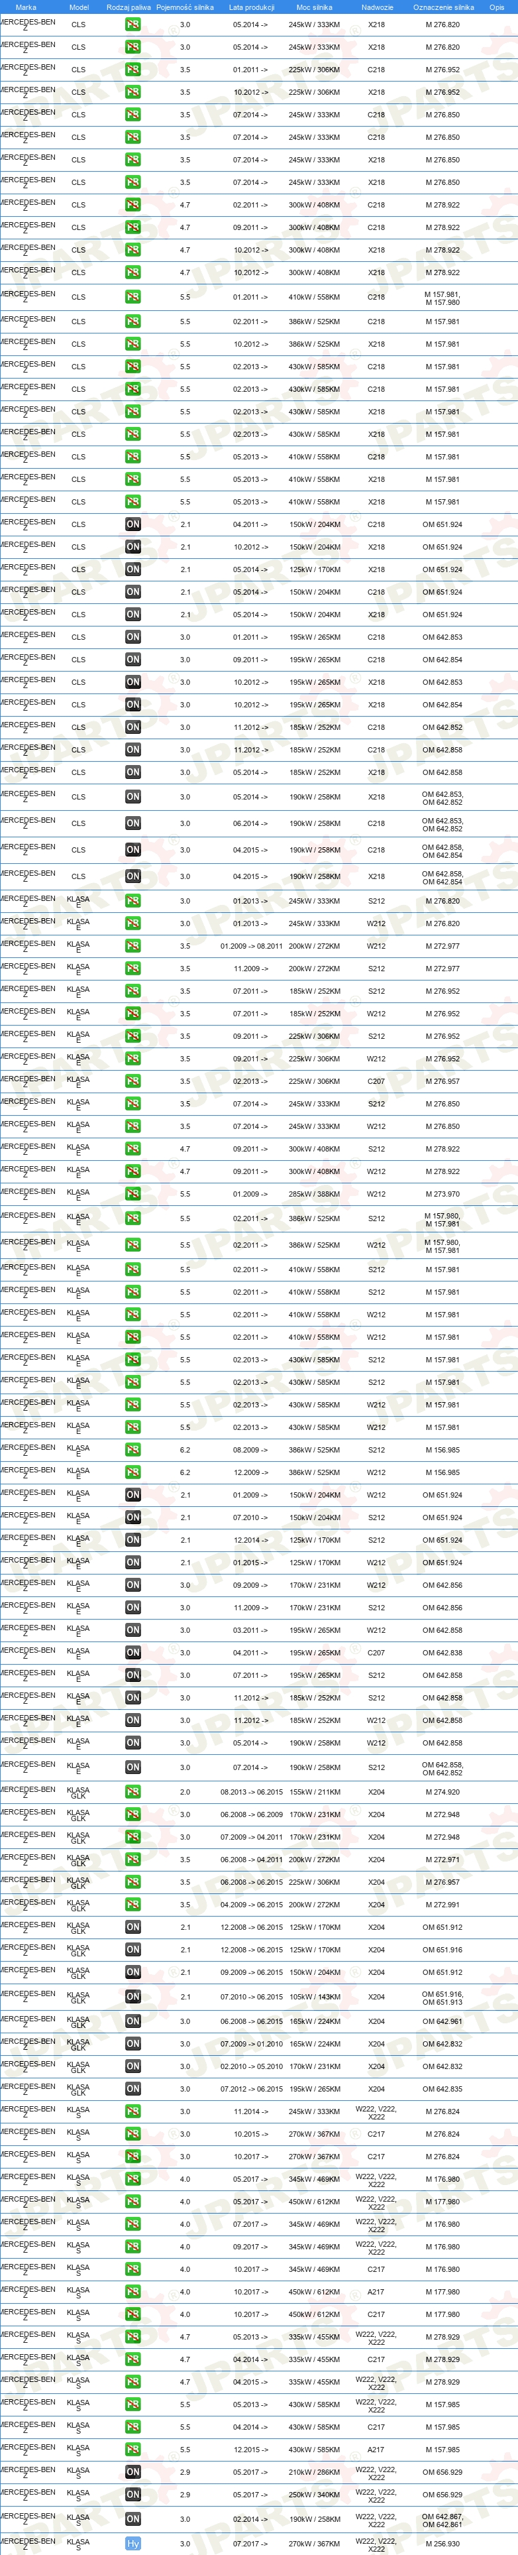
Task: Click diesel ON icon in Klasa E 03.2011 195kW row
Action: (x=132, y=1630)
